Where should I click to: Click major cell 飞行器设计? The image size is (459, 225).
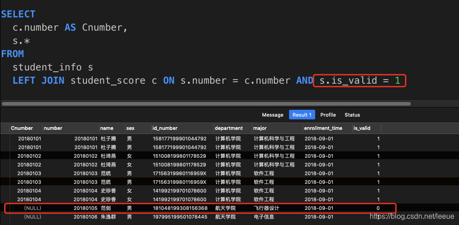tap(267, 209)
